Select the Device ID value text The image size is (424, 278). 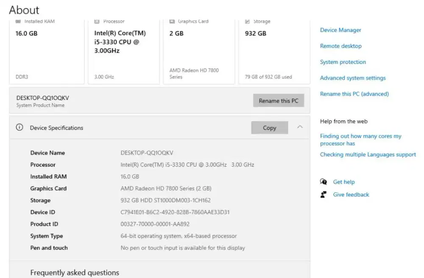[x=175, y=212]
